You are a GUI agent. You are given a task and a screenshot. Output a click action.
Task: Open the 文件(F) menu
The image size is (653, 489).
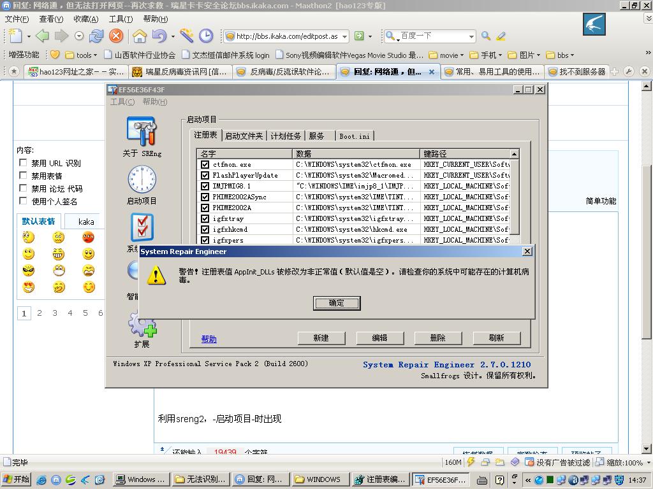[17, 18]
